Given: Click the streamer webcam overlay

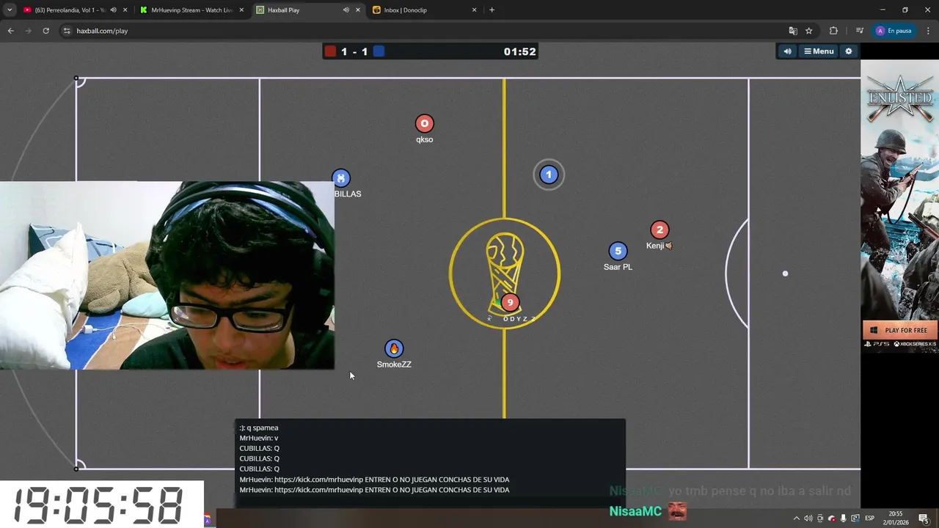Looking at the screenshot, I should [167, 276].
